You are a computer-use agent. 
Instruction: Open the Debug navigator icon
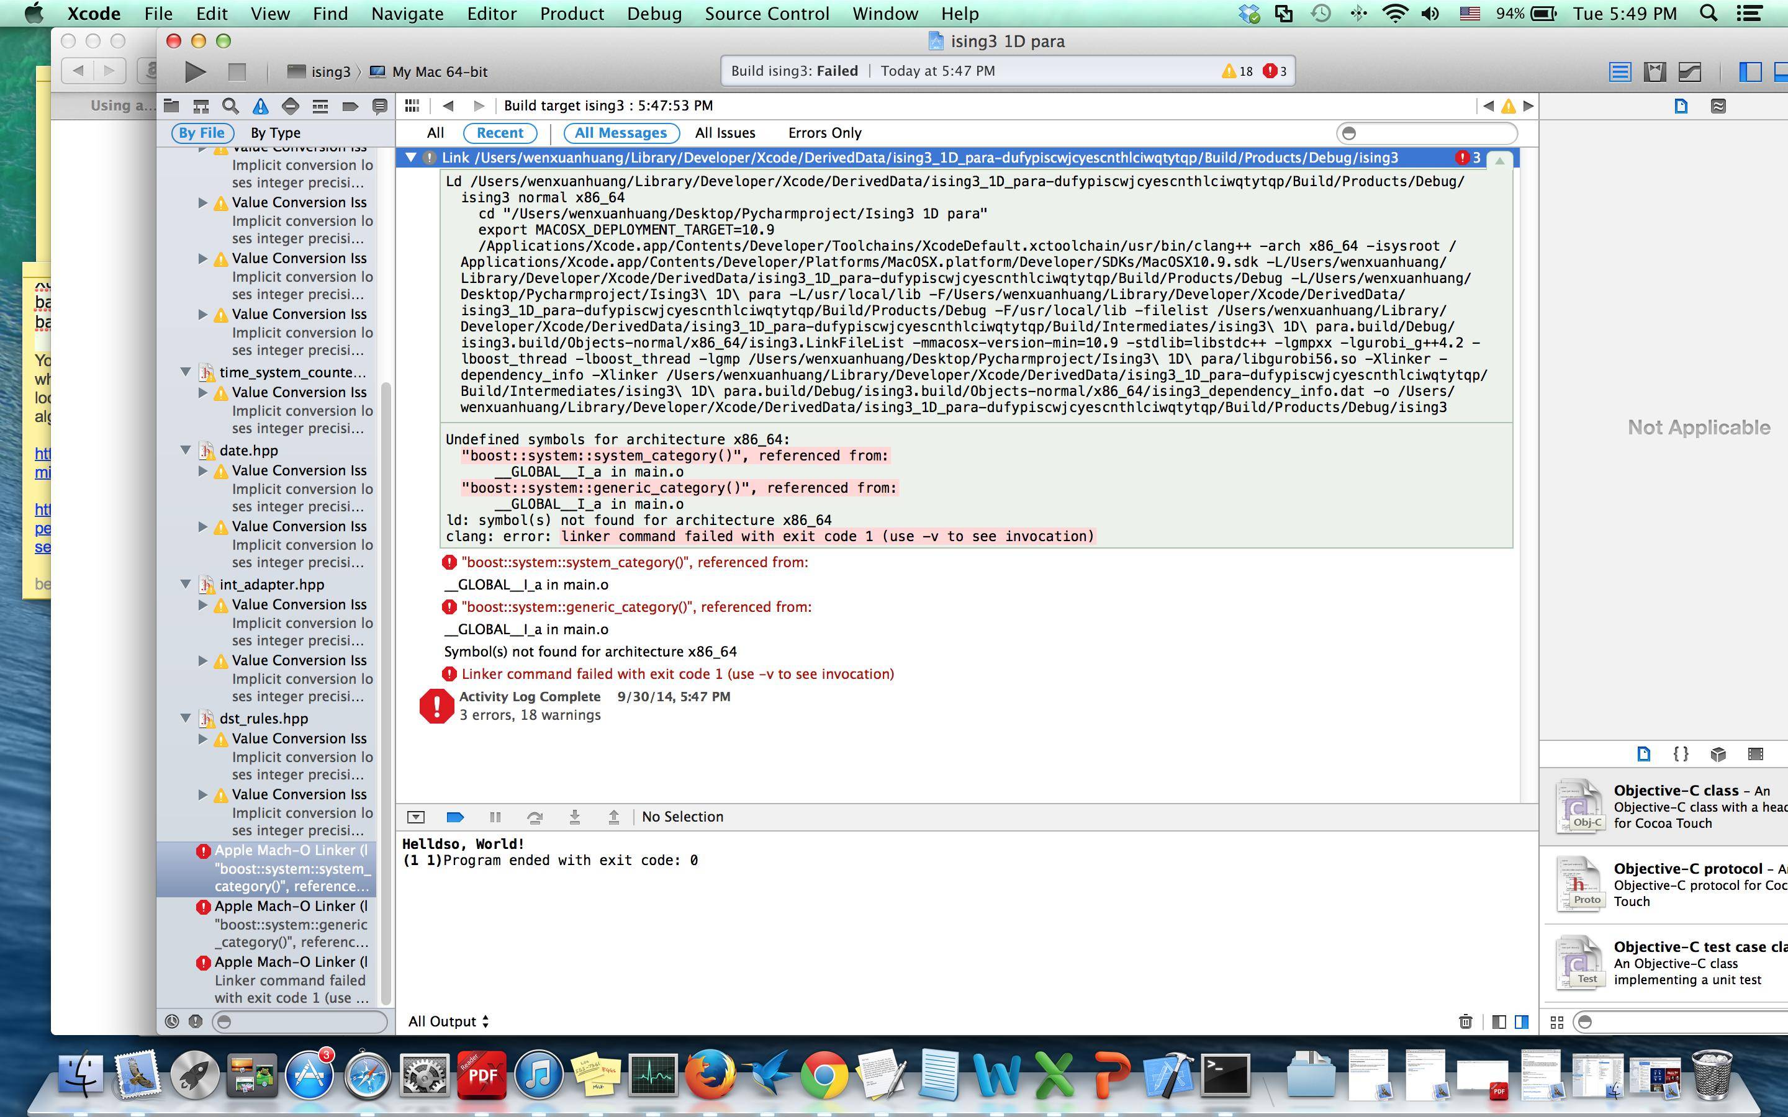point(320,106)
